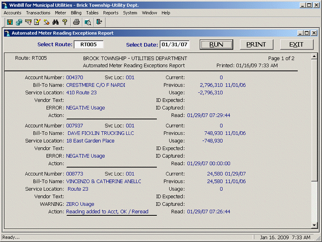322x242 pixels.
Task: Click the vertical scrollbar thumb of the report
Action: pos(314,121)
